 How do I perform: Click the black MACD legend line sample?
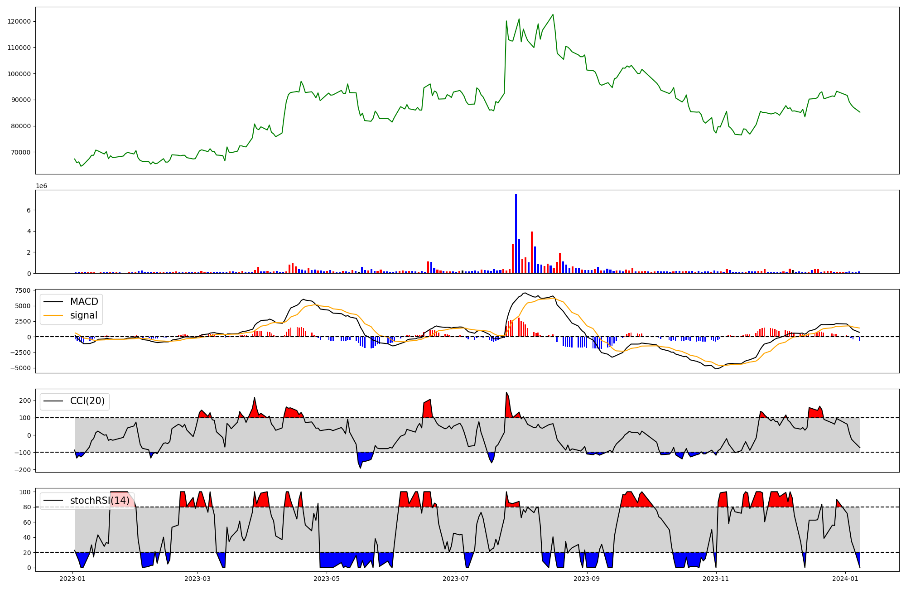[54, 302]
